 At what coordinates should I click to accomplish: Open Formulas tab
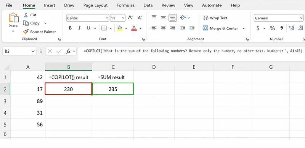pos(125,5)
